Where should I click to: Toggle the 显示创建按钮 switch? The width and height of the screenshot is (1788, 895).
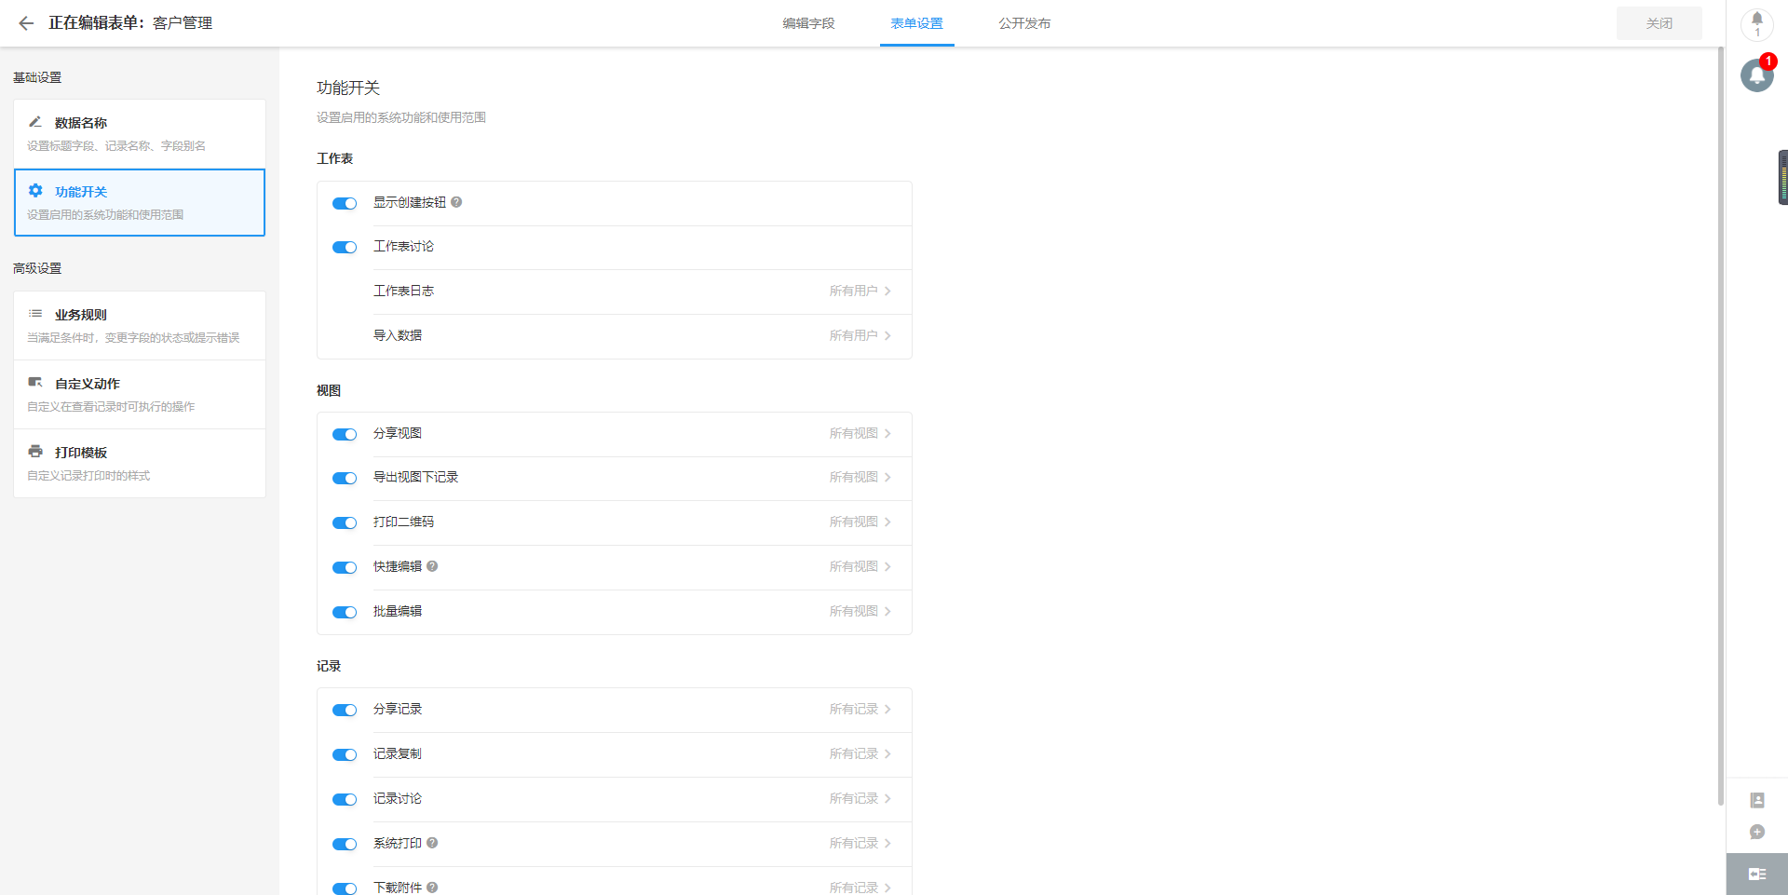tap(345, 203)
